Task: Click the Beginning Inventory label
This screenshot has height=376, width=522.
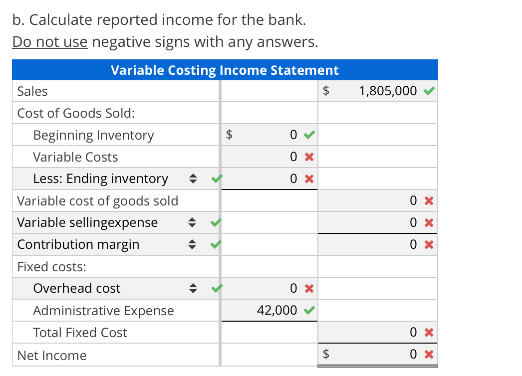Action: click(93, 136)
